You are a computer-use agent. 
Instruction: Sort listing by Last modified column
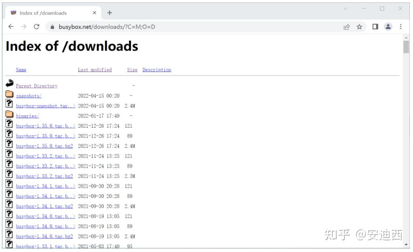click(x=95, y=70)
